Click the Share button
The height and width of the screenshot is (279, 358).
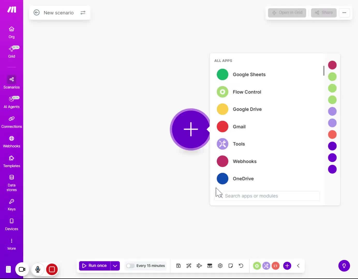click(x=324, y=13)
